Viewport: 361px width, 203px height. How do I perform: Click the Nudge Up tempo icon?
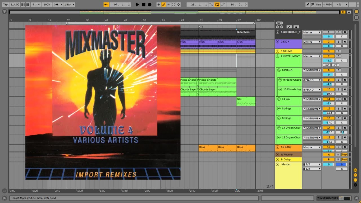[28, 5]
